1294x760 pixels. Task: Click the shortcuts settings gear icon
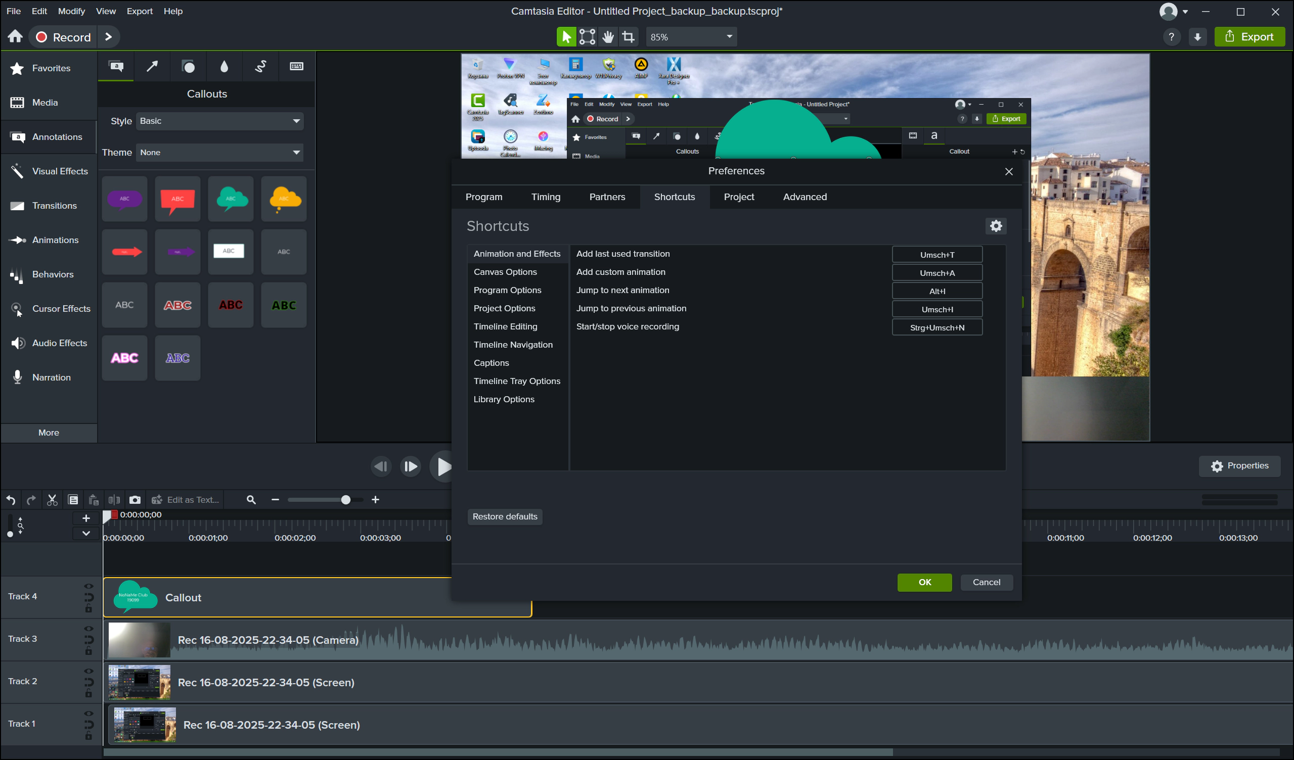[x=996, y=226]
